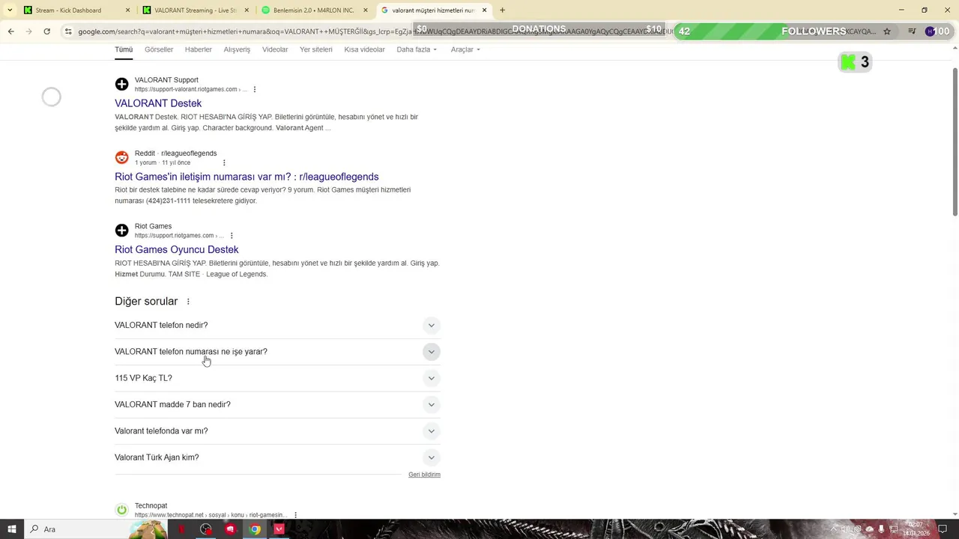Select the Alışveriş search filter

pos(237,49)
